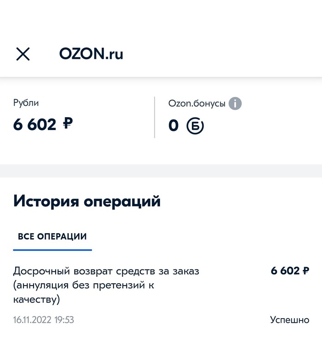Switch to the ВСЕ ОПЕРАЦИИ tab

tap(52, 237)
